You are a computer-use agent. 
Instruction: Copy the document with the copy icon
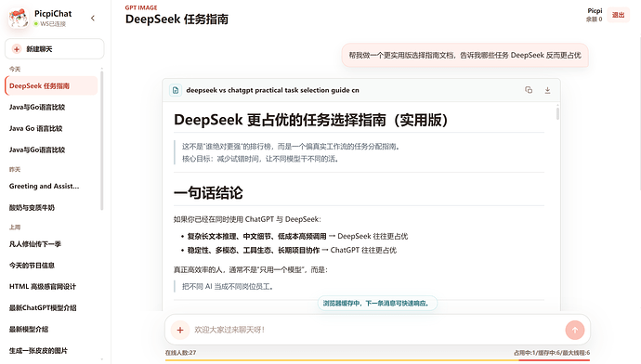pyautogui.click(x=529, y=90)
